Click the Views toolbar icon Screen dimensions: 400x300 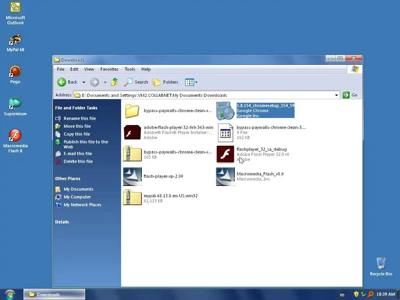(189, 82)
